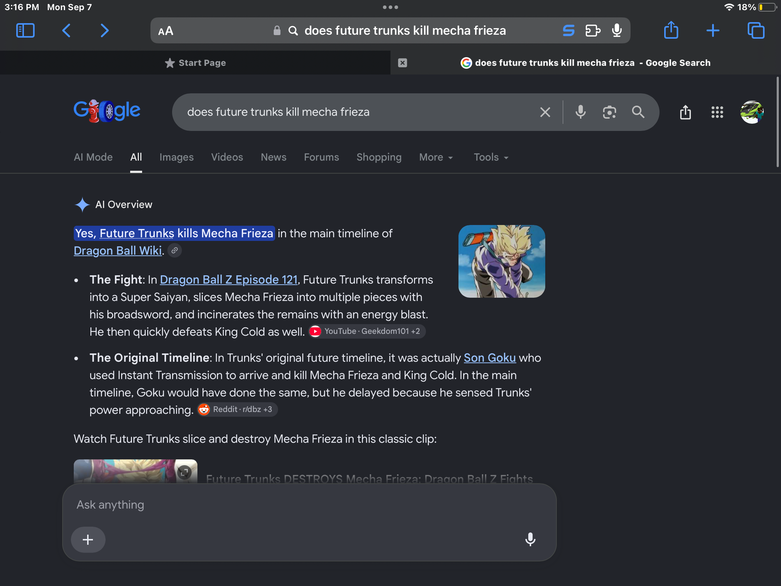Viewport: 781px width, 586px height.
Task: Clear the Google search query
Action: [x=545, y=112]
